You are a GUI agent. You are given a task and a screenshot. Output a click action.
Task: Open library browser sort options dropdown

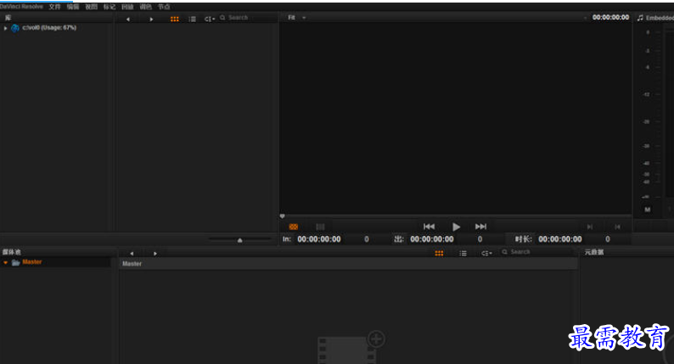pos(210,19)
